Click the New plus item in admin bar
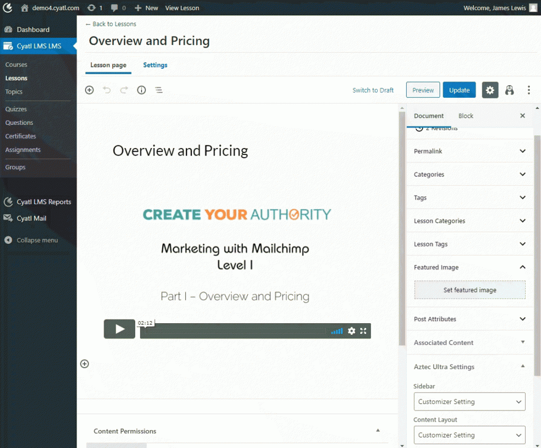 click(146, 7)
